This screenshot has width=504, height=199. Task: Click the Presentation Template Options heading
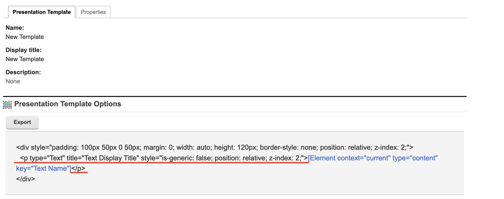tap(68, 104)
